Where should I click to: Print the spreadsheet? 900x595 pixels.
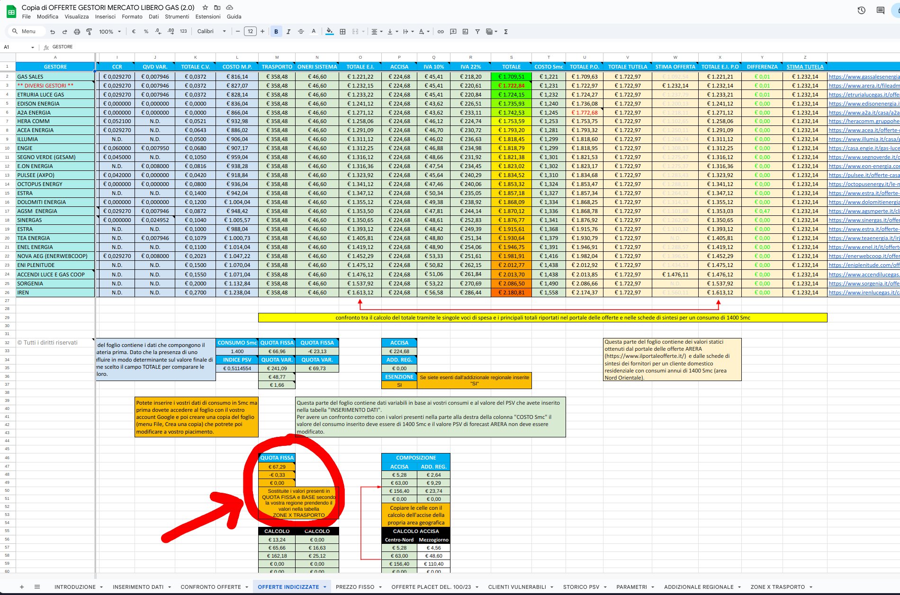[77, 32]
